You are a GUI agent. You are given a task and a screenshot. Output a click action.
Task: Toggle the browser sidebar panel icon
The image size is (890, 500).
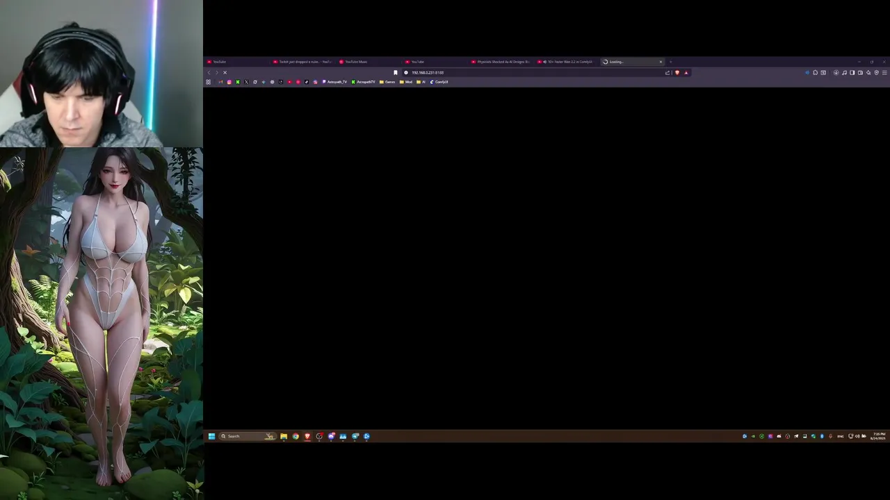(852, 72)
